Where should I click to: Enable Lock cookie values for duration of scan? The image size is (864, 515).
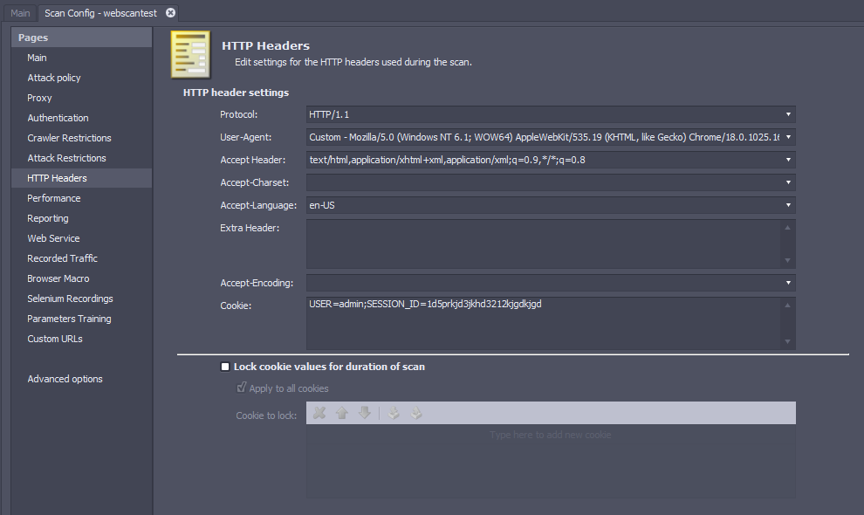225,367
